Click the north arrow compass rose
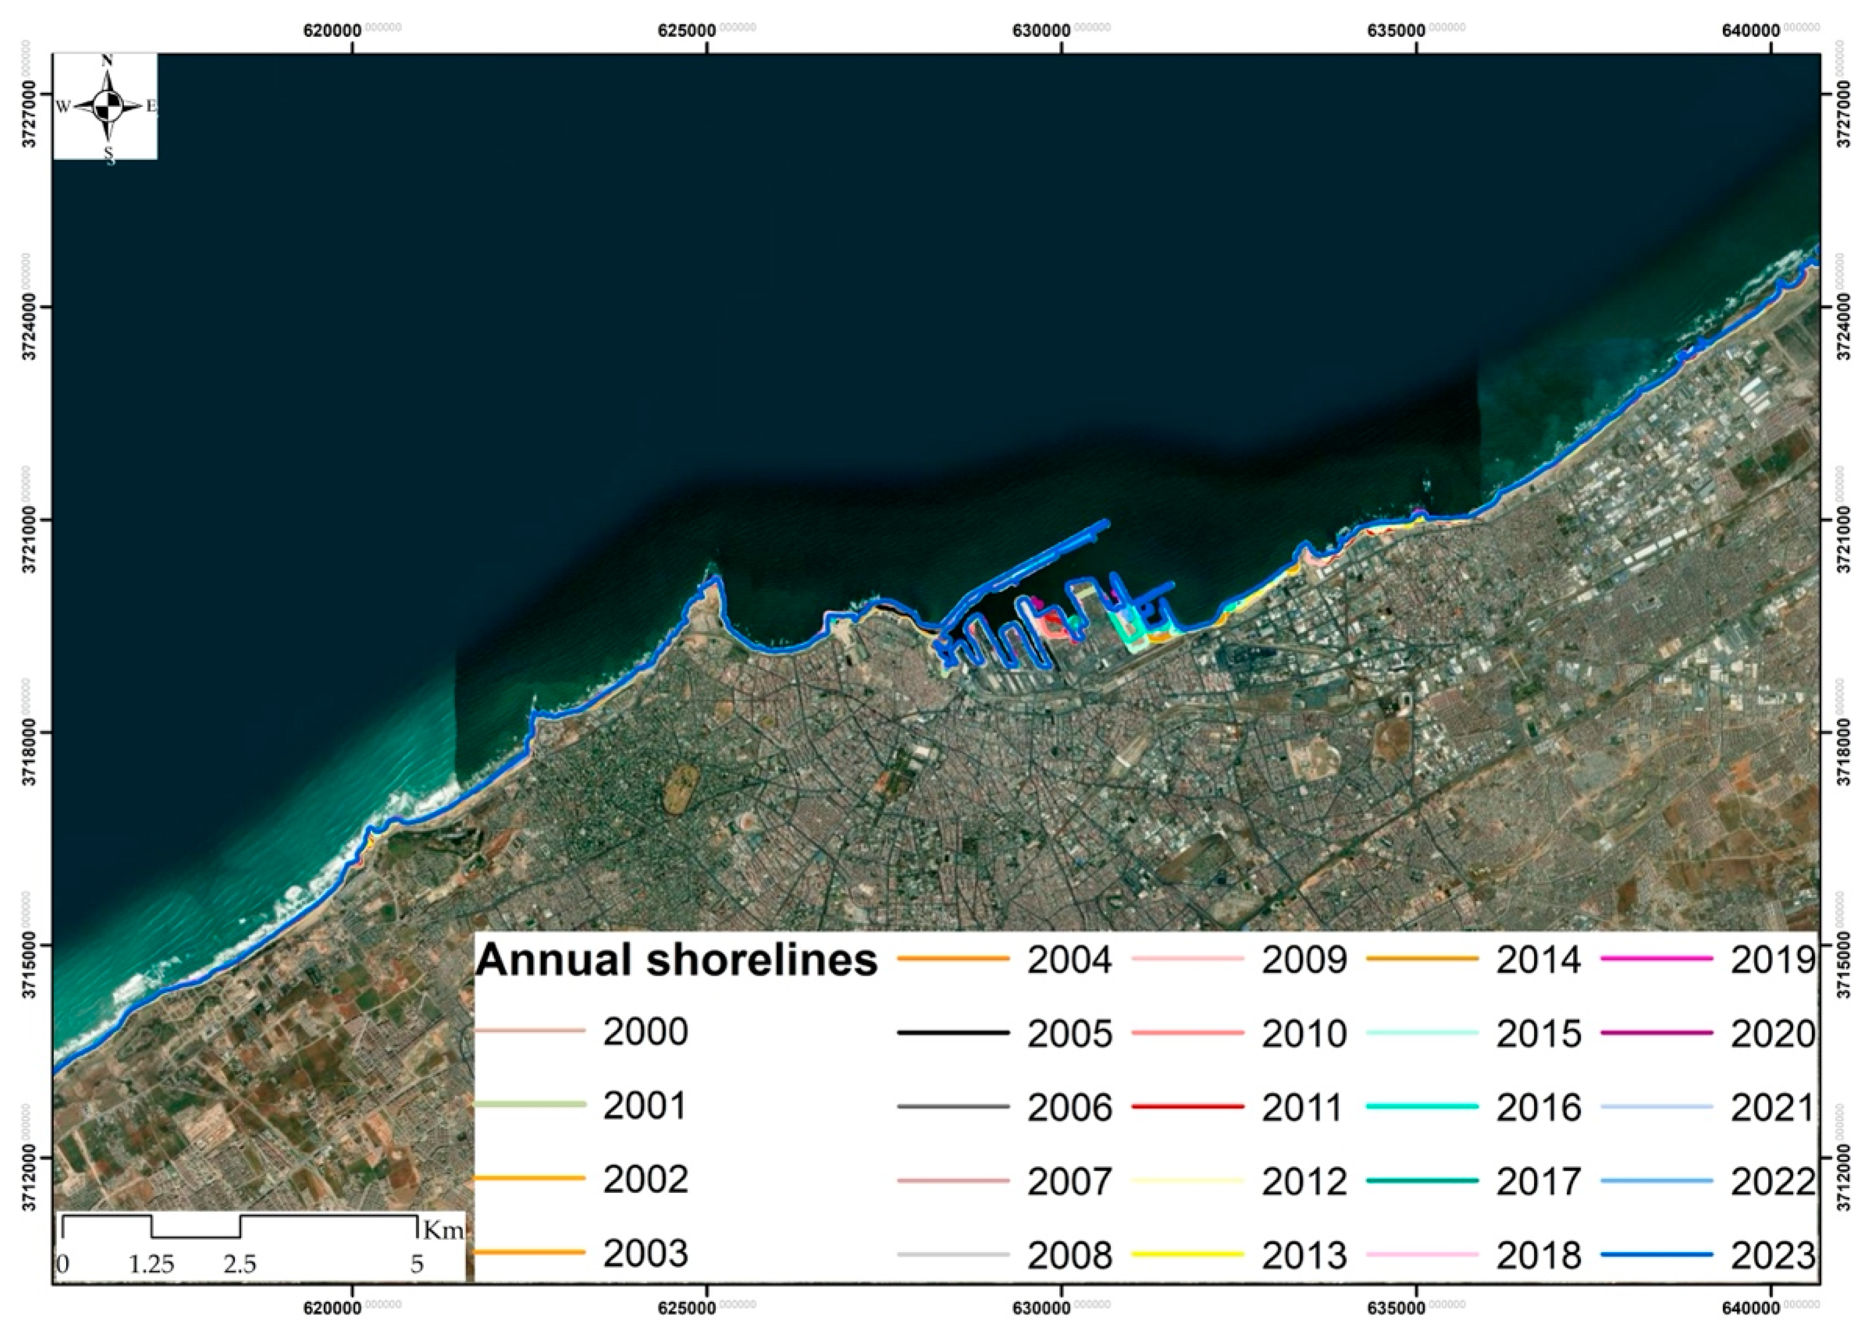The height and width of the screenshot is (1333, 1865). (x=107, y=106)
